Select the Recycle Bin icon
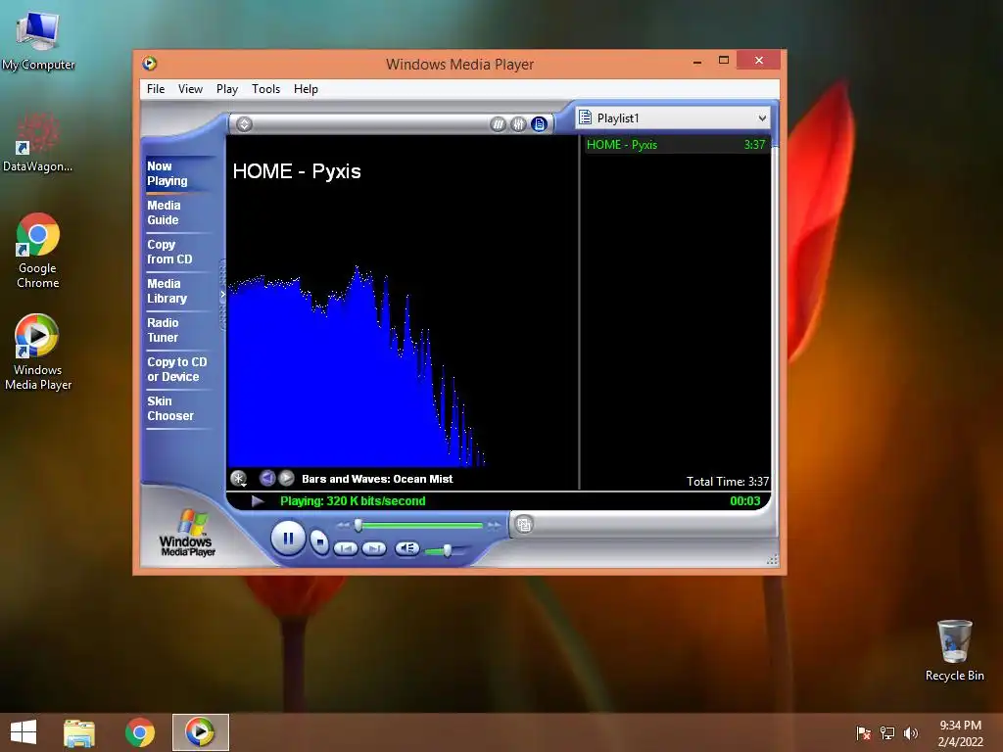 tap(954, 650)
